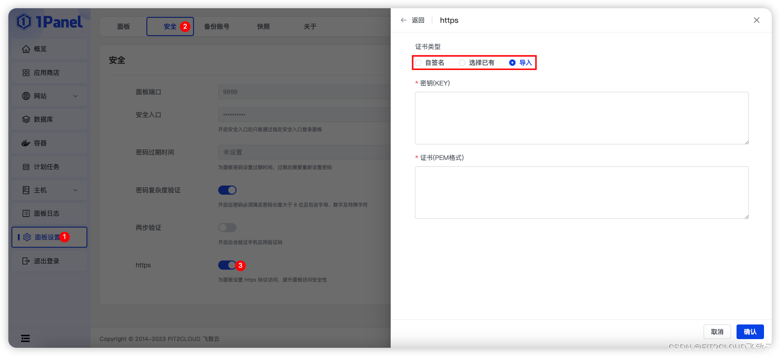The height and width of the screenshot is (356, 780).
Task: Open 容器 menu item
Action: 49,143
